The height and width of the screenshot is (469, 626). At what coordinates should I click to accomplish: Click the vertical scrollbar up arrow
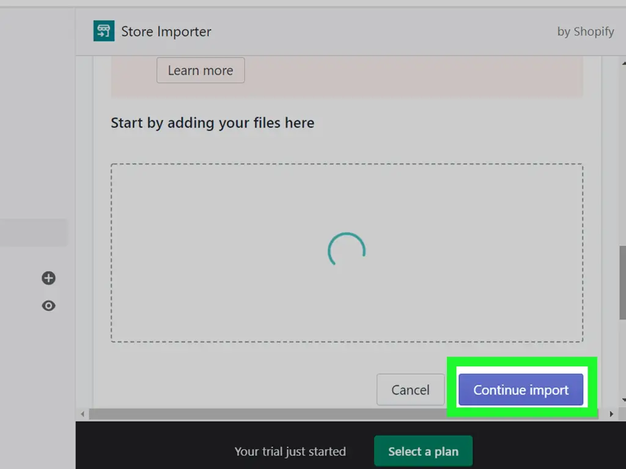tap(623, 64)
